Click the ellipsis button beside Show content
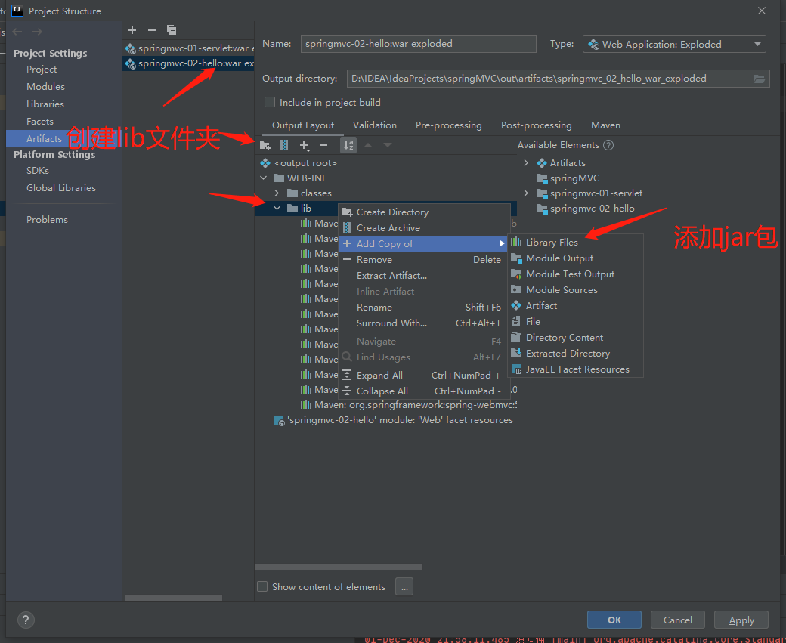 point(404,586)
